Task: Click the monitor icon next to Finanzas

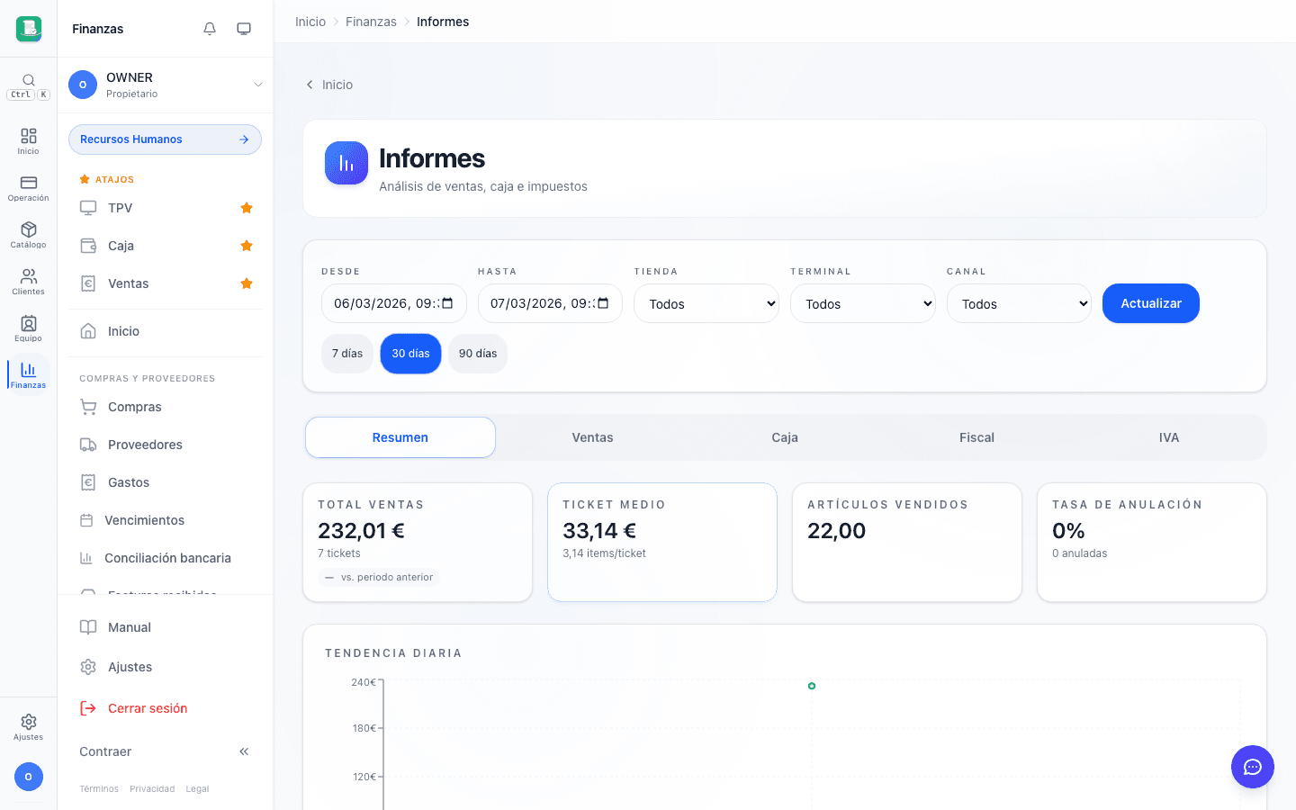Action: click(x=244, y=29)
